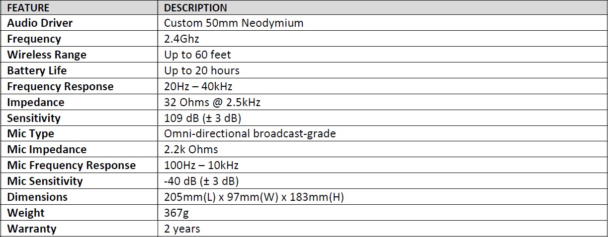Select the dimensions value 205mm(L) x 97mm(W) x 183mm(H)

[x=254, y=197]
